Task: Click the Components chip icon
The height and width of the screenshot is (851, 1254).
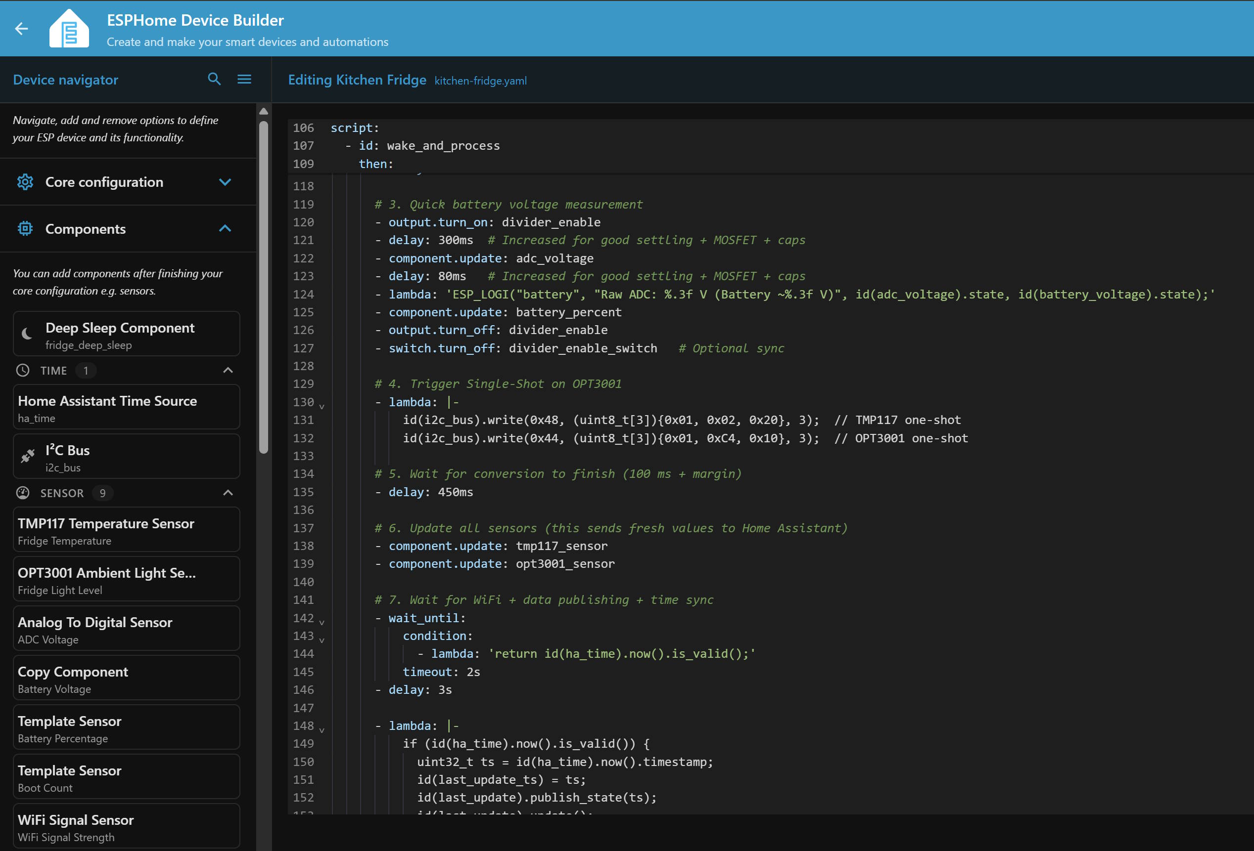Action: point(25,229)
